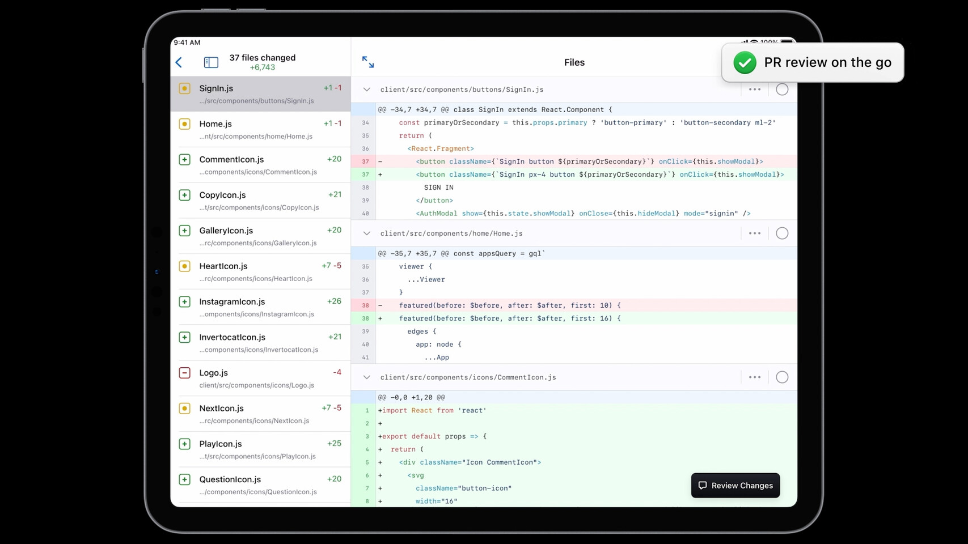Image resolution: width=968 pixels, height=544 pixels.
Task: Collapse the CommentIcon.js diff section
Action: [x=367, y=377]
